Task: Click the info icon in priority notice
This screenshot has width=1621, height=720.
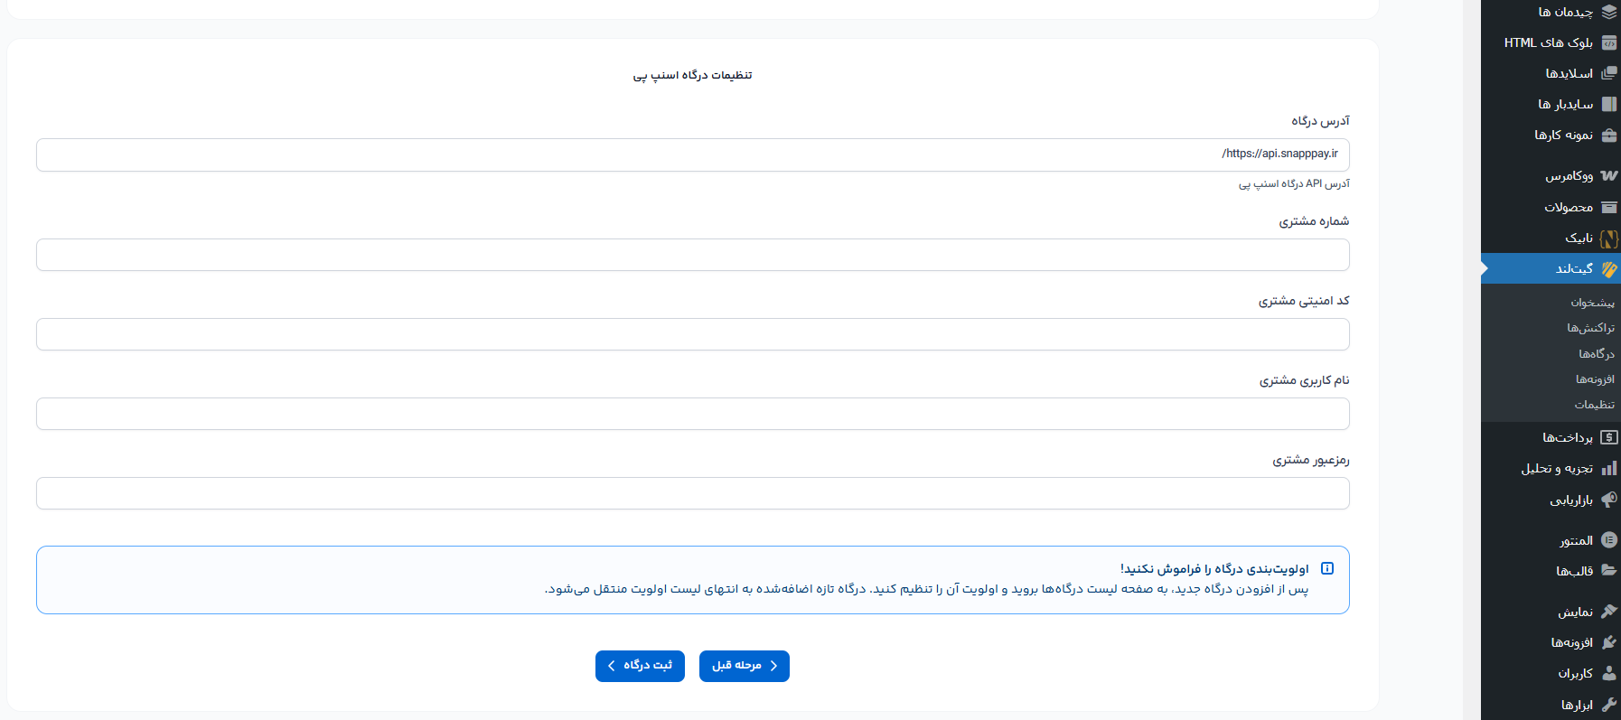Action: [1327, 568]
